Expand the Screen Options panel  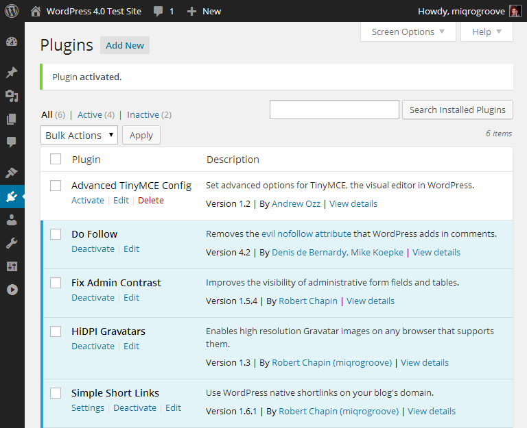pos(408,32)
